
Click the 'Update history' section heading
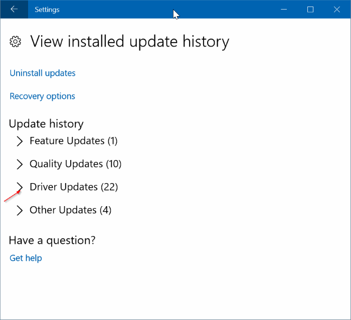(x=46, y=124)
